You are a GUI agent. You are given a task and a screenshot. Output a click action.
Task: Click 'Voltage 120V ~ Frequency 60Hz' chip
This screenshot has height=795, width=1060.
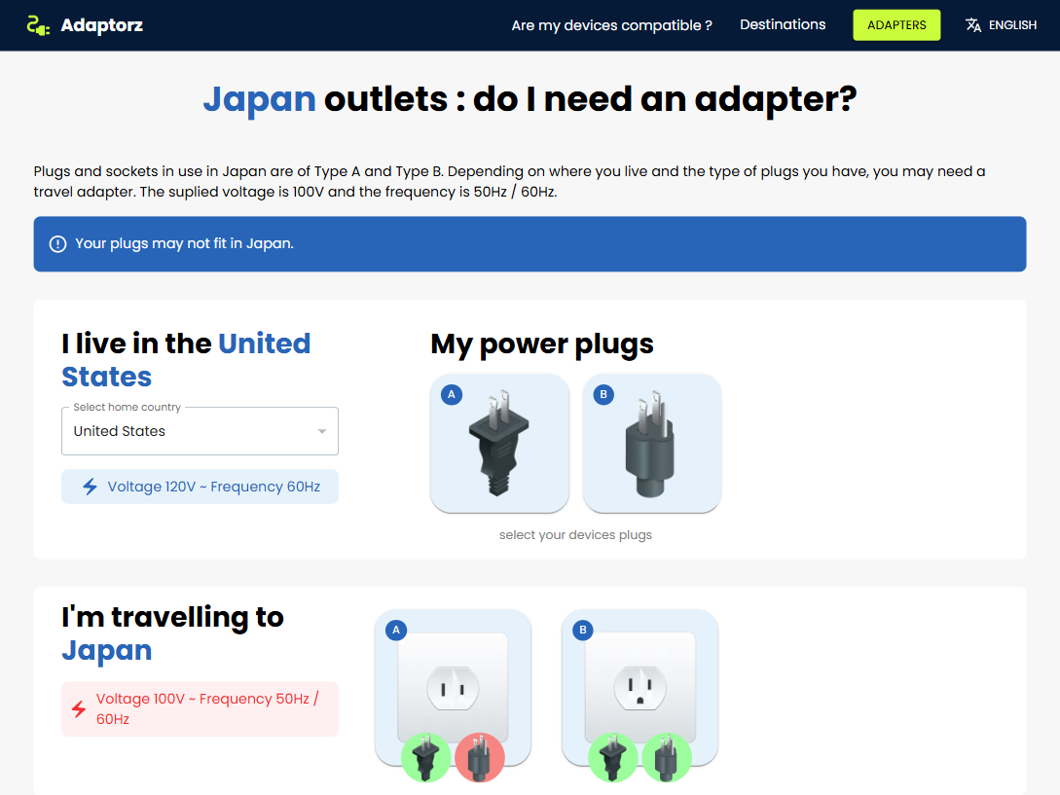201,487
